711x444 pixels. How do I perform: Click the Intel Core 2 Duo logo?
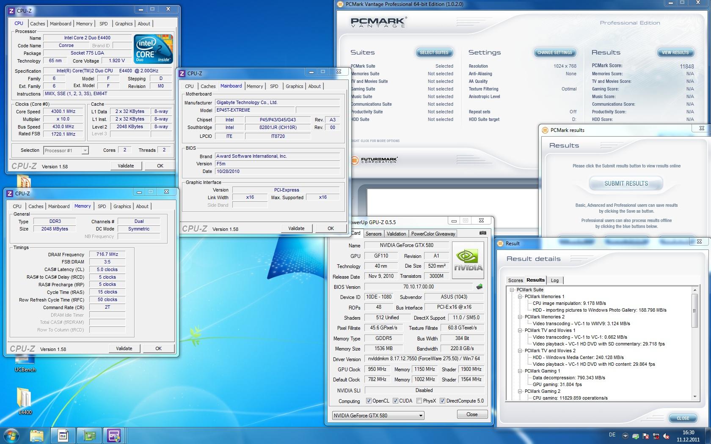pyautogui.click(x=153, y=49)
